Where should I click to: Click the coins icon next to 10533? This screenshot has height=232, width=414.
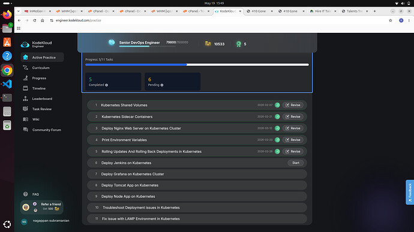coord(208,44)
